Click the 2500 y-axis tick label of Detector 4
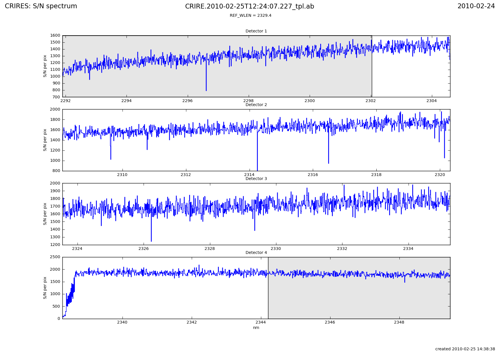Viewport: 500px width, 354px height. tap(55, 257)
